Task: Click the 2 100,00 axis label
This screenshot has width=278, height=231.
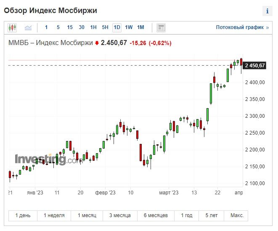Action: pyautogui.click(x=255, y=183)
